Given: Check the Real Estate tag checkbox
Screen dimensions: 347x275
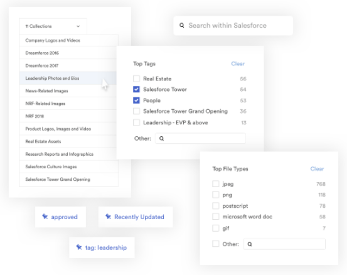Looking at the screenshot, I should pyautogui.click(x=137, y=78).
